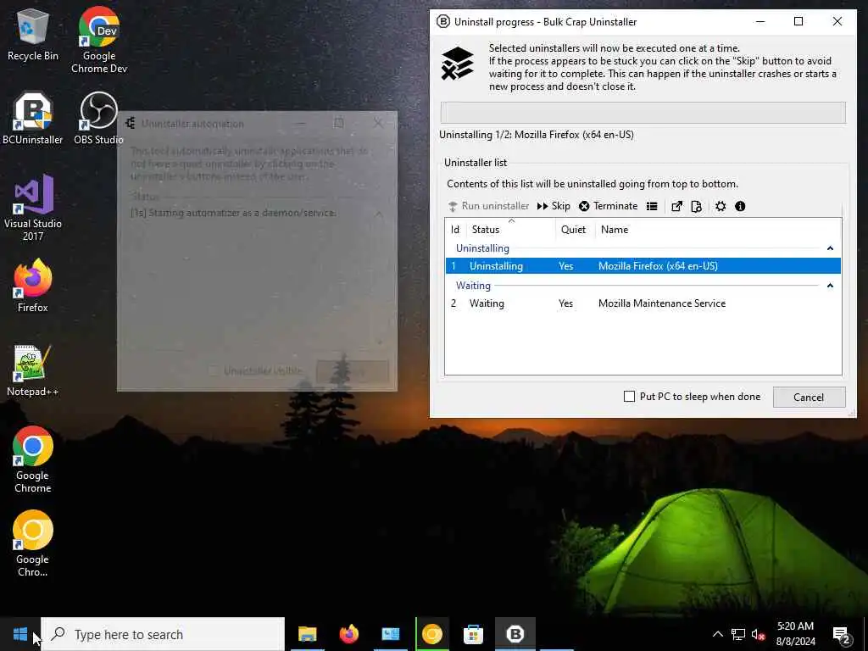The width and height of the screenshot is (868, 651).
Task: Minimize the Uninstall progress window
Action: [x=760, y=21]
